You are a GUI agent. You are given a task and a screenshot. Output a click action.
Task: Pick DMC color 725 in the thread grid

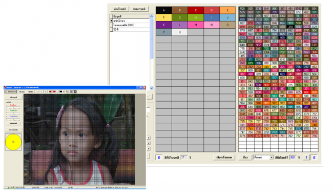point(242,121)
